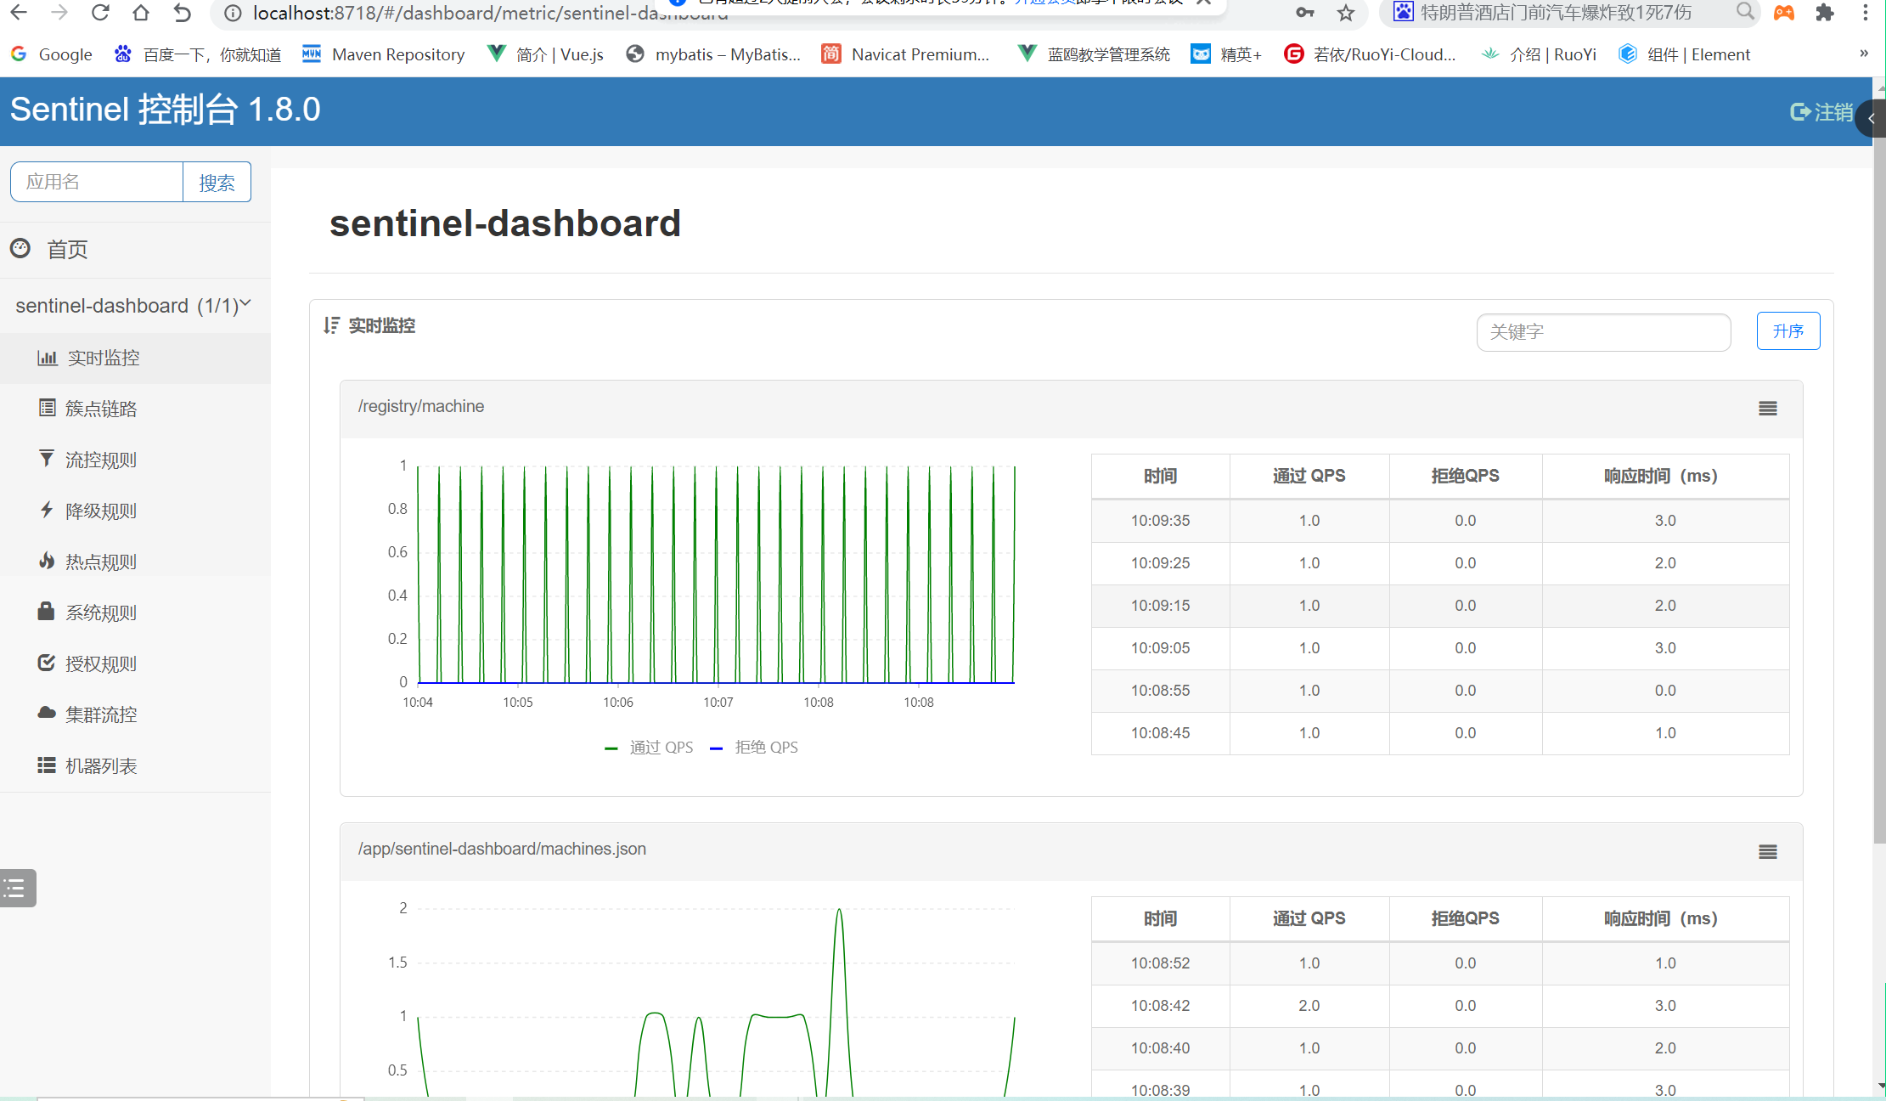Click the browser back arrow
1886x1101 pixels.
click(19, 13)
